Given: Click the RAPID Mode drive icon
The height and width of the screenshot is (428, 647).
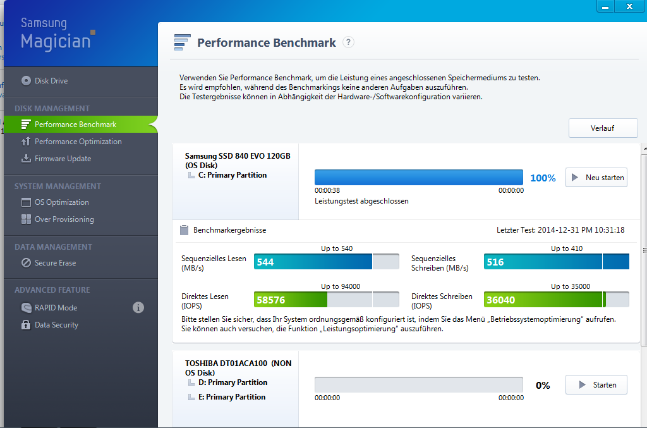Looking at the screenshot, I should 26,307.
